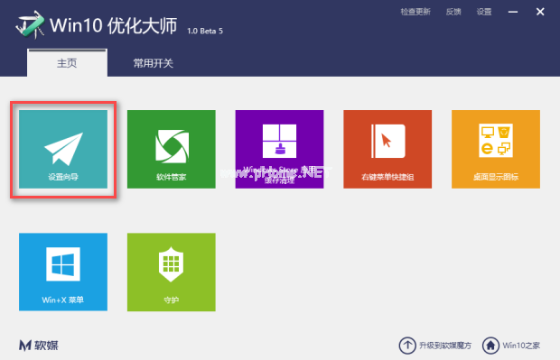
Task: Open the 反馈 feedback link
Action: point(453,12)
